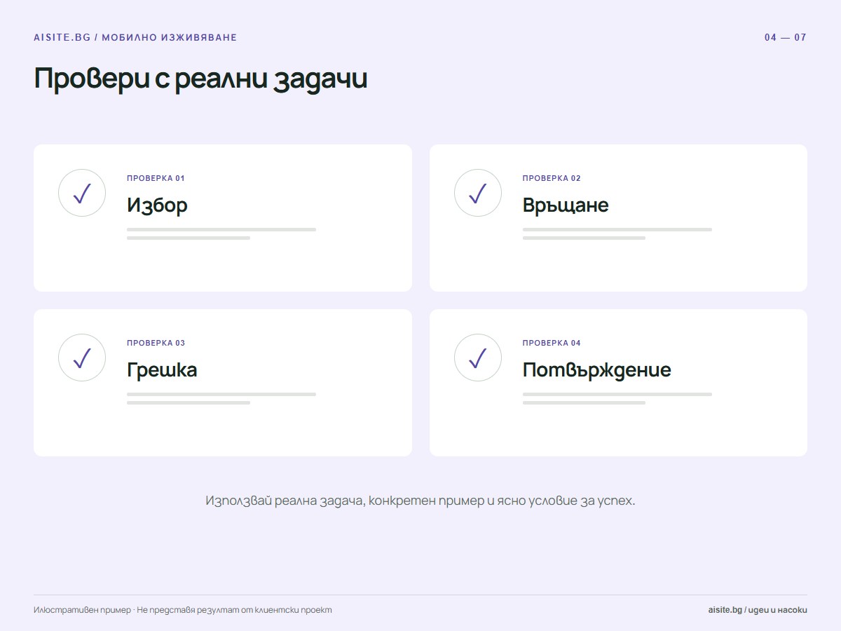
Task: Select the Потвърждение card title
Action: coord(597,370)
